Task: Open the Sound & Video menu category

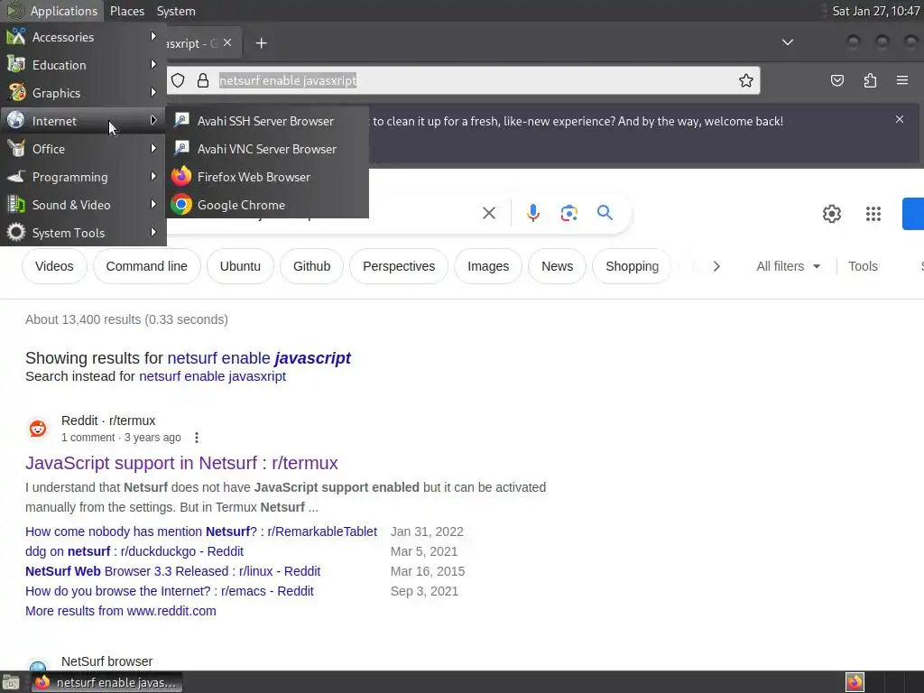Action: (x=83, y=205)
